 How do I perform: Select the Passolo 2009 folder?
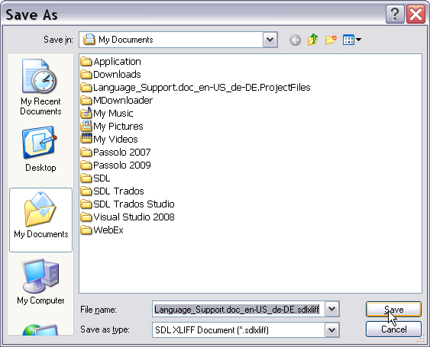click(116, 165)
